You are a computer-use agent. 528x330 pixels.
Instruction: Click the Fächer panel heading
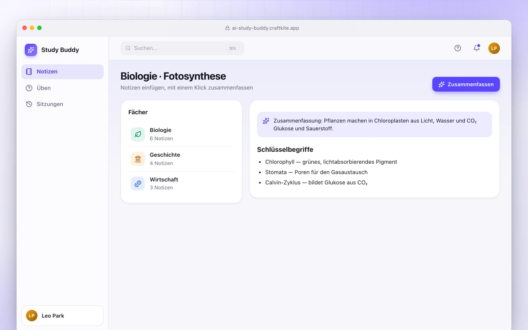tap(138, 112)
